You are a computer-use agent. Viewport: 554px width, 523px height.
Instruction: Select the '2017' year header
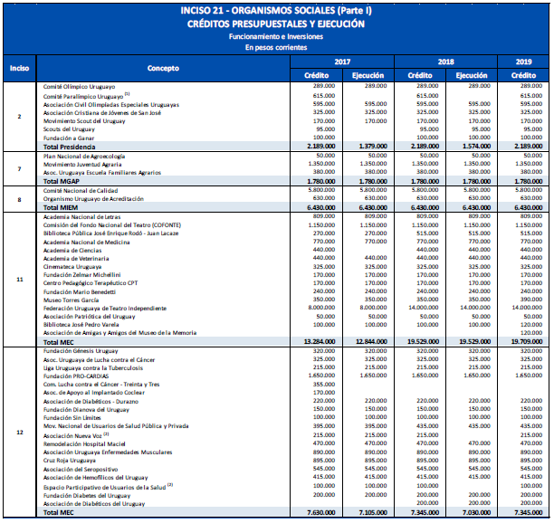tap(342, 62)
